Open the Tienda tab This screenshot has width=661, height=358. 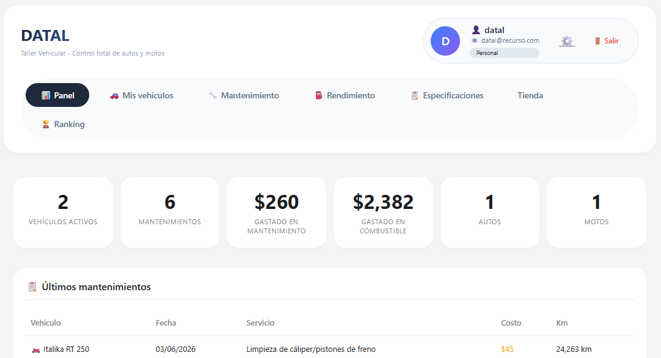(530, 95)
